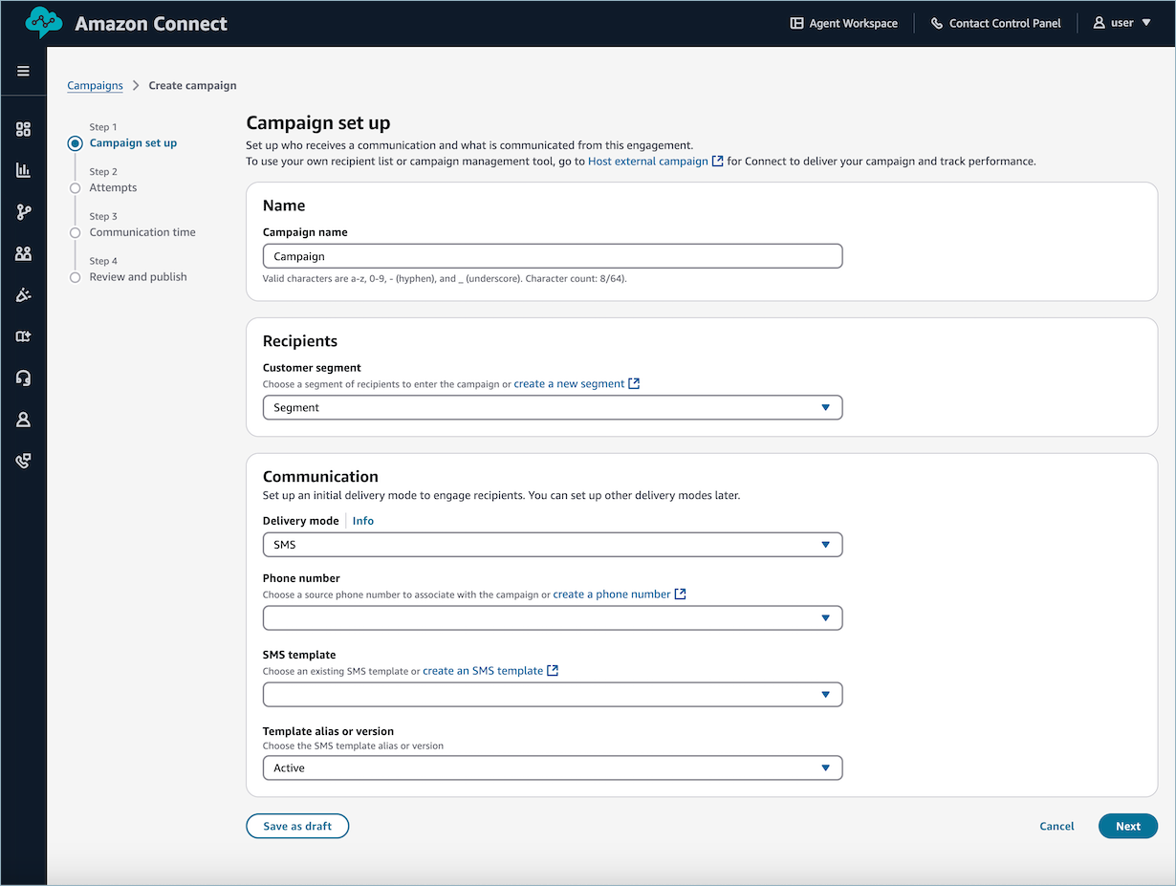Select the analytics bar chart sidebar icon

(23, 170)
